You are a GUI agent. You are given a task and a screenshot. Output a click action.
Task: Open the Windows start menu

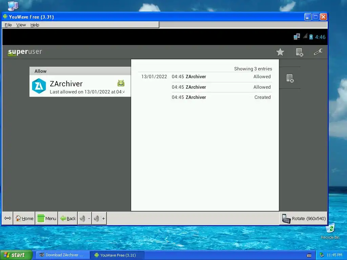(x=16, y=255)
